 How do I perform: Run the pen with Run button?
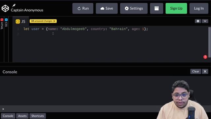tap(83, 8)
